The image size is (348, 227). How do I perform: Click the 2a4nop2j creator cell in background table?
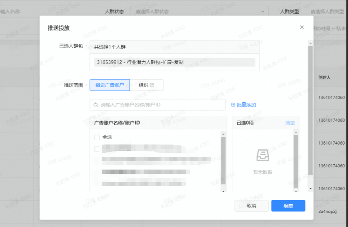pos(327,211)
